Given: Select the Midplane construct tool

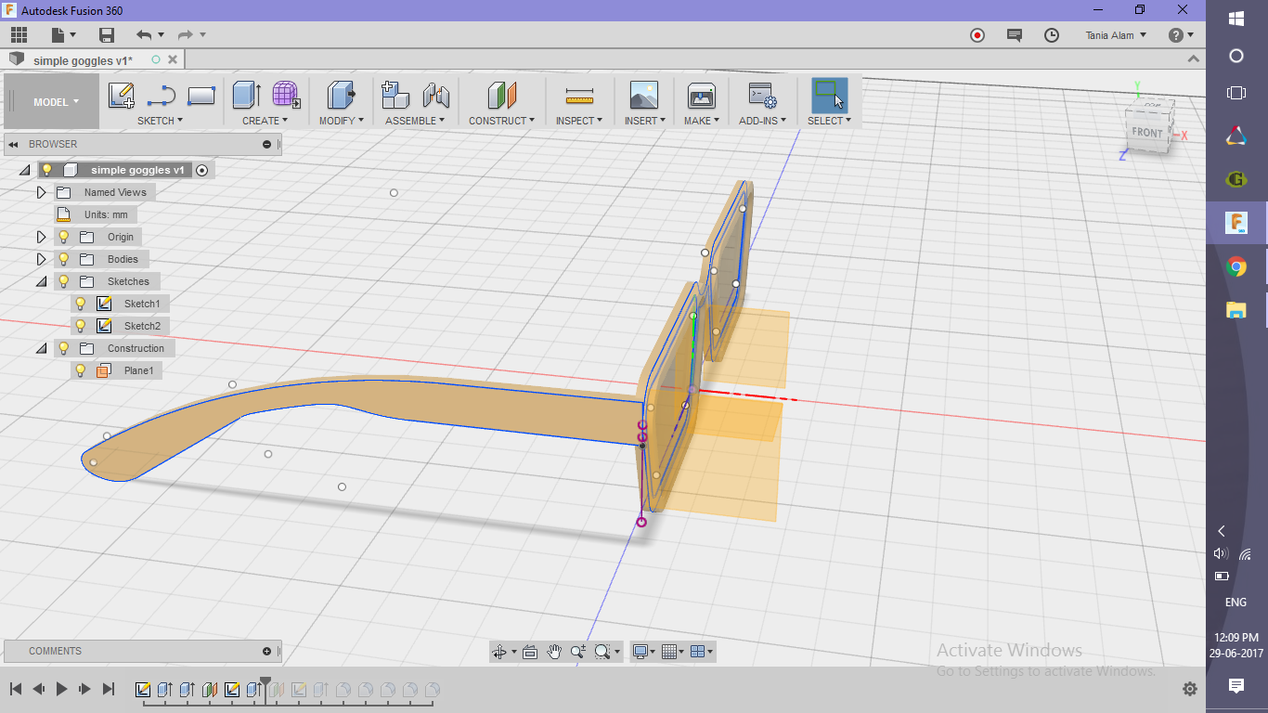Looking at the screenshot, I should 501,95.
